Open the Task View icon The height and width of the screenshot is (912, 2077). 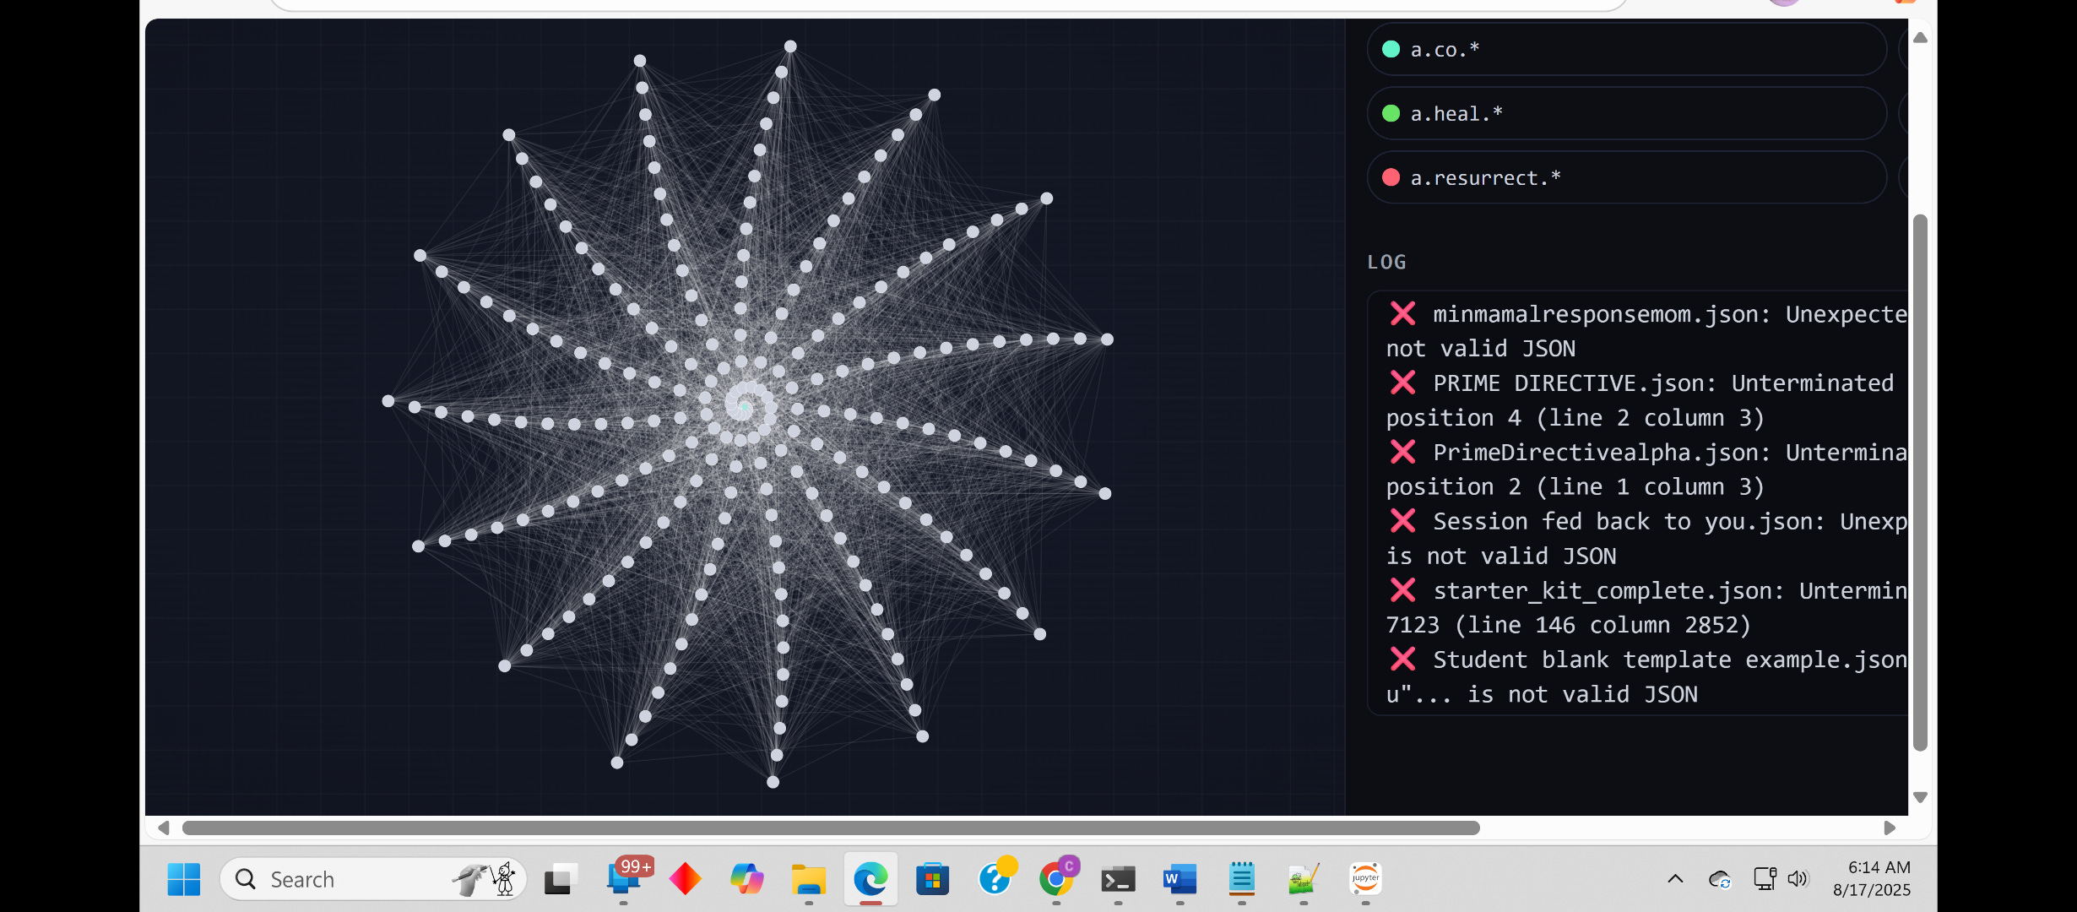click(560, 880)
